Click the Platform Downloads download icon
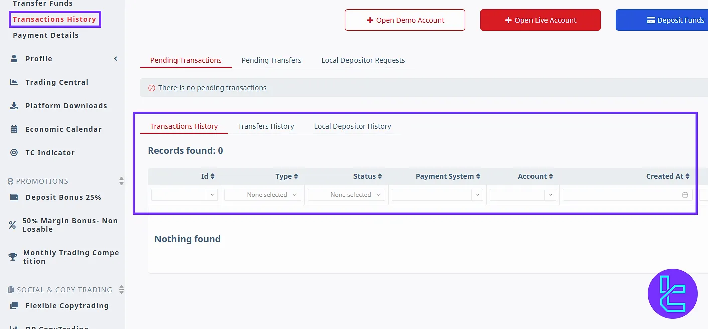This screenshot has height=329, width=708. [14, 106]
